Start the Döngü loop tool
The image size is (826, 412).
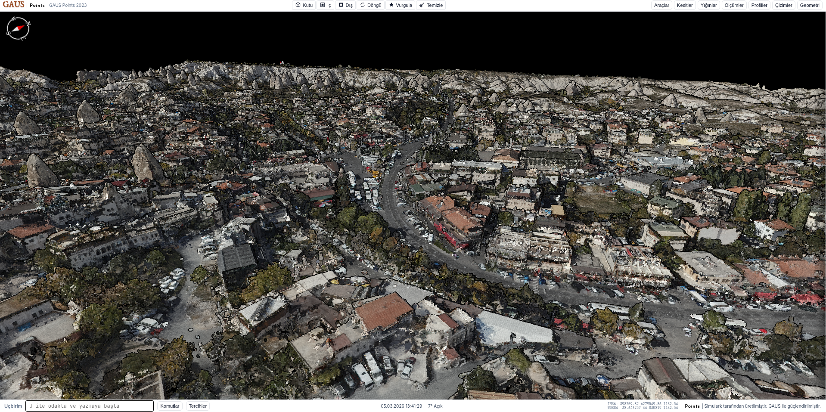pyautogui.click(x=371, y=5)
